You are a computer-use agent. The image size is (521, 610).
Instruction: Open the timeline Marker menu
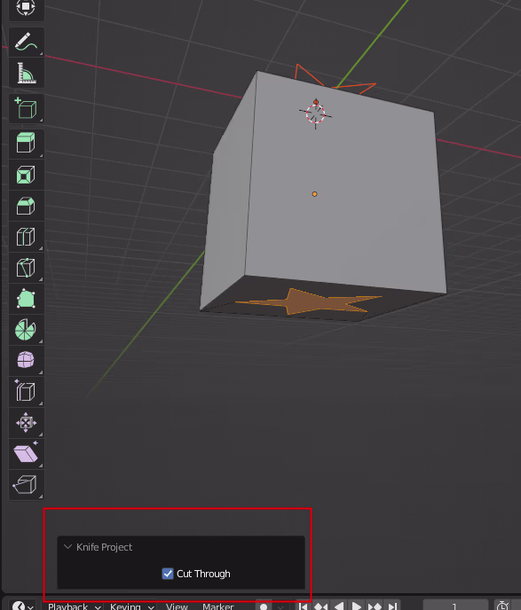coord(218,606)
